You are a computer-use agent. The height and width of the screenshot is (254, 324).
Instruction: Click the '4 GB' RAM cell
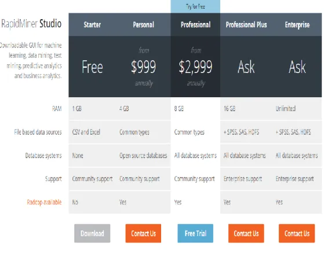pyautogui.click(x=124, y=109)
